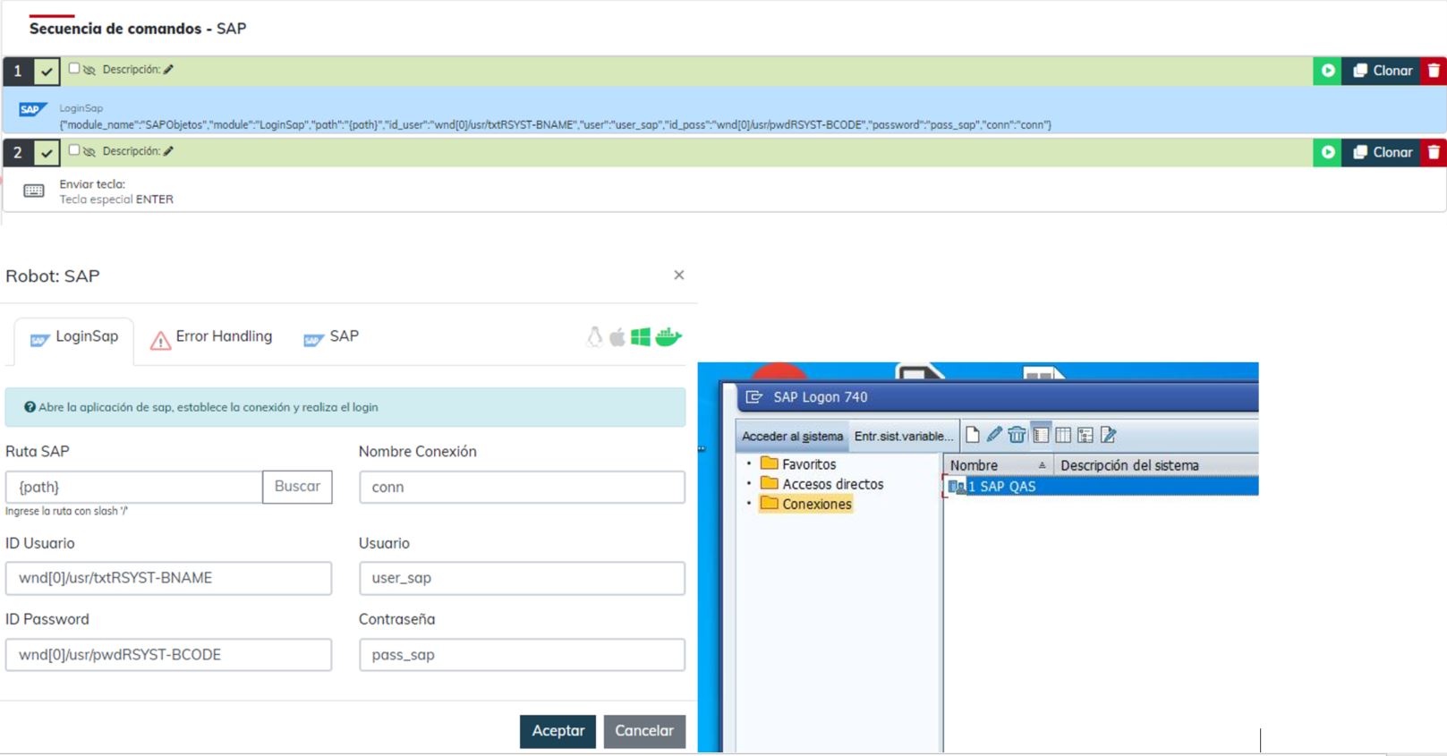Screen dimensions: 1447x756
Task: Click the trash delete icon in SAP Logon toolbar
Action: coord(1017,436)
